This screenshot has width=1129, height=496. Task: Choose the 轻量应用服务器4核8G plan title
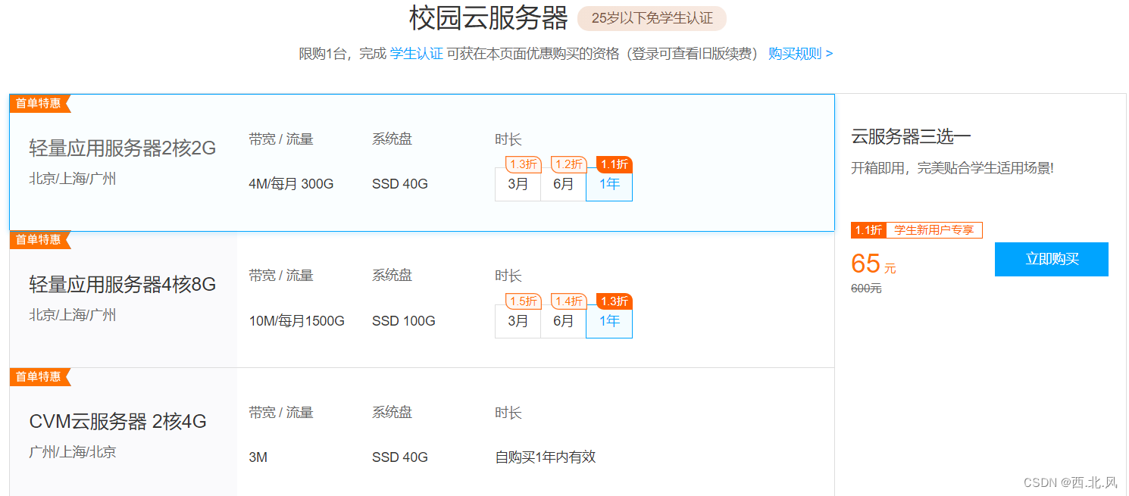pos(123,284)
